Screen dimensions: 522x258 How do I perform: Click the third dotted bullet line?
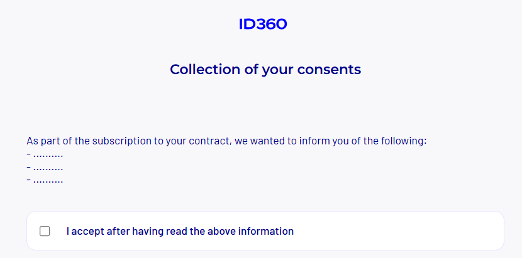(x=45, y=181)
